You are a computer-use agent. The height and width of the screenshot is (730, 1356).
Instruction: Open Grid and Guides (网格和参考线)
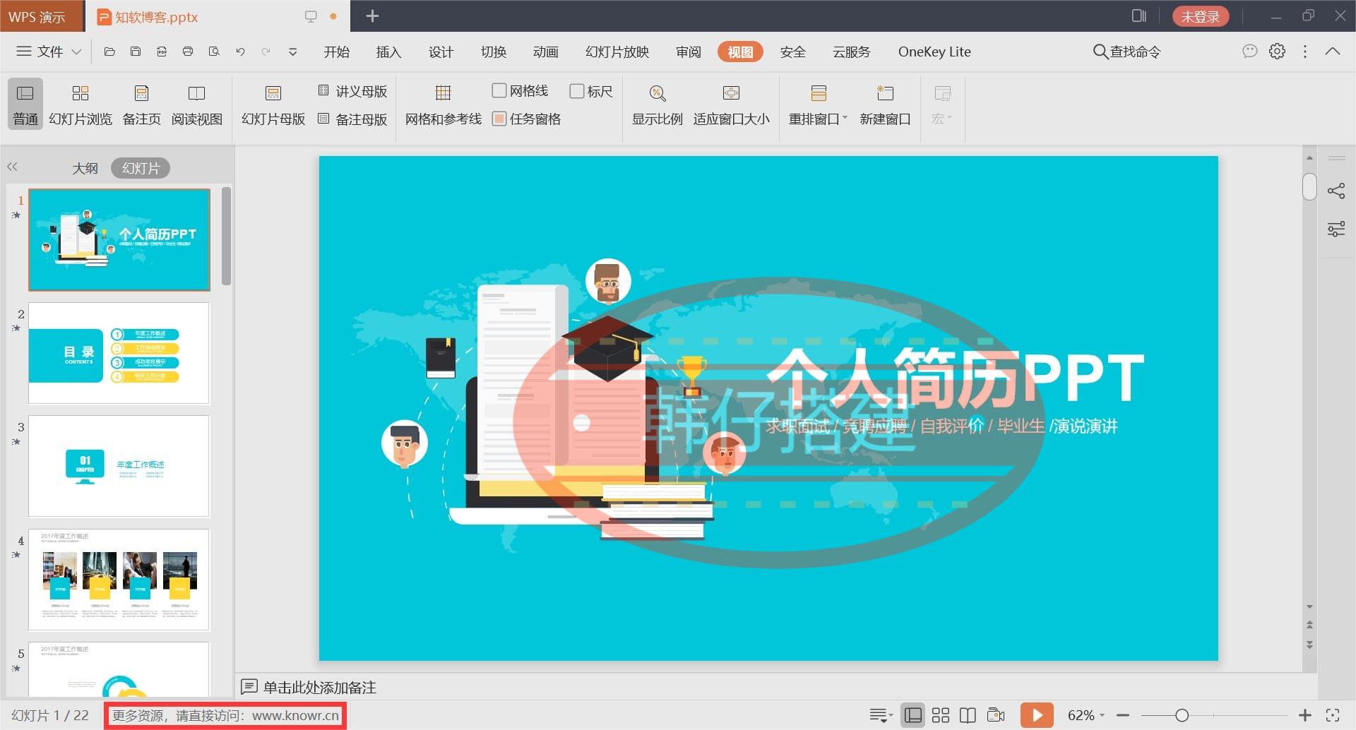tap(443, 104)
